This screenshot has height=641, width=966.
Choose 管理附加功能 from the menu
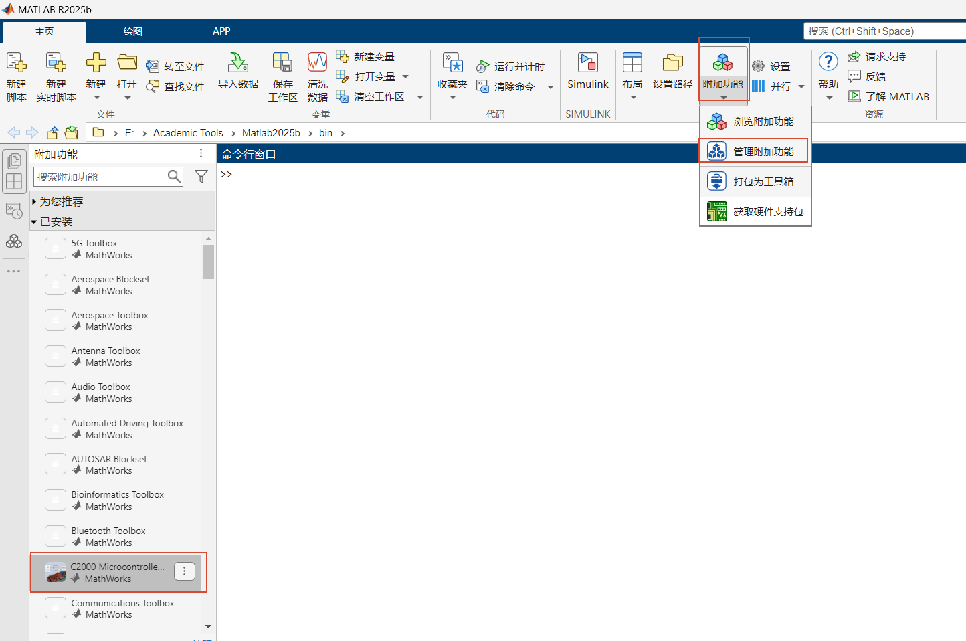tap(755, 151)
